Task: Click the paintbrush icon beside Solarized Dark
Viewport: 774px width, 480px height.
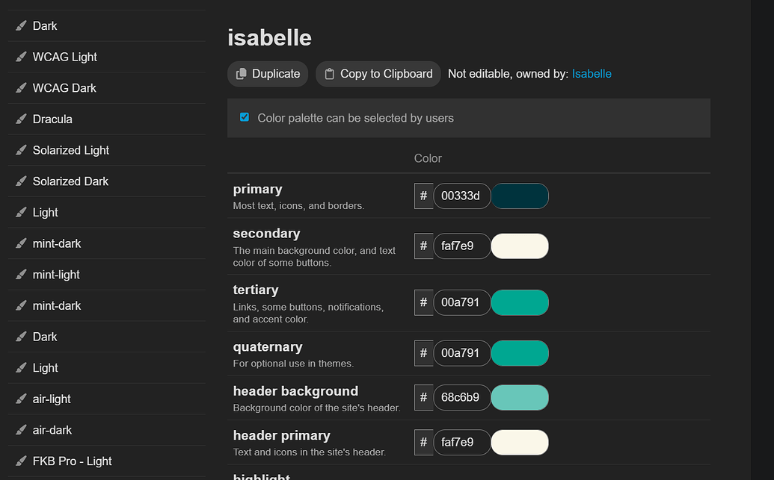Action: click(22, 181)
